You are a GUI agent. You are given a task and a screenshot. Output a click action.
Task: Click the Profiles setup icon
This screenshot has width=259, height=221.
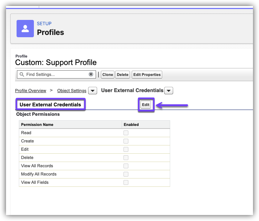click(25, 29)
